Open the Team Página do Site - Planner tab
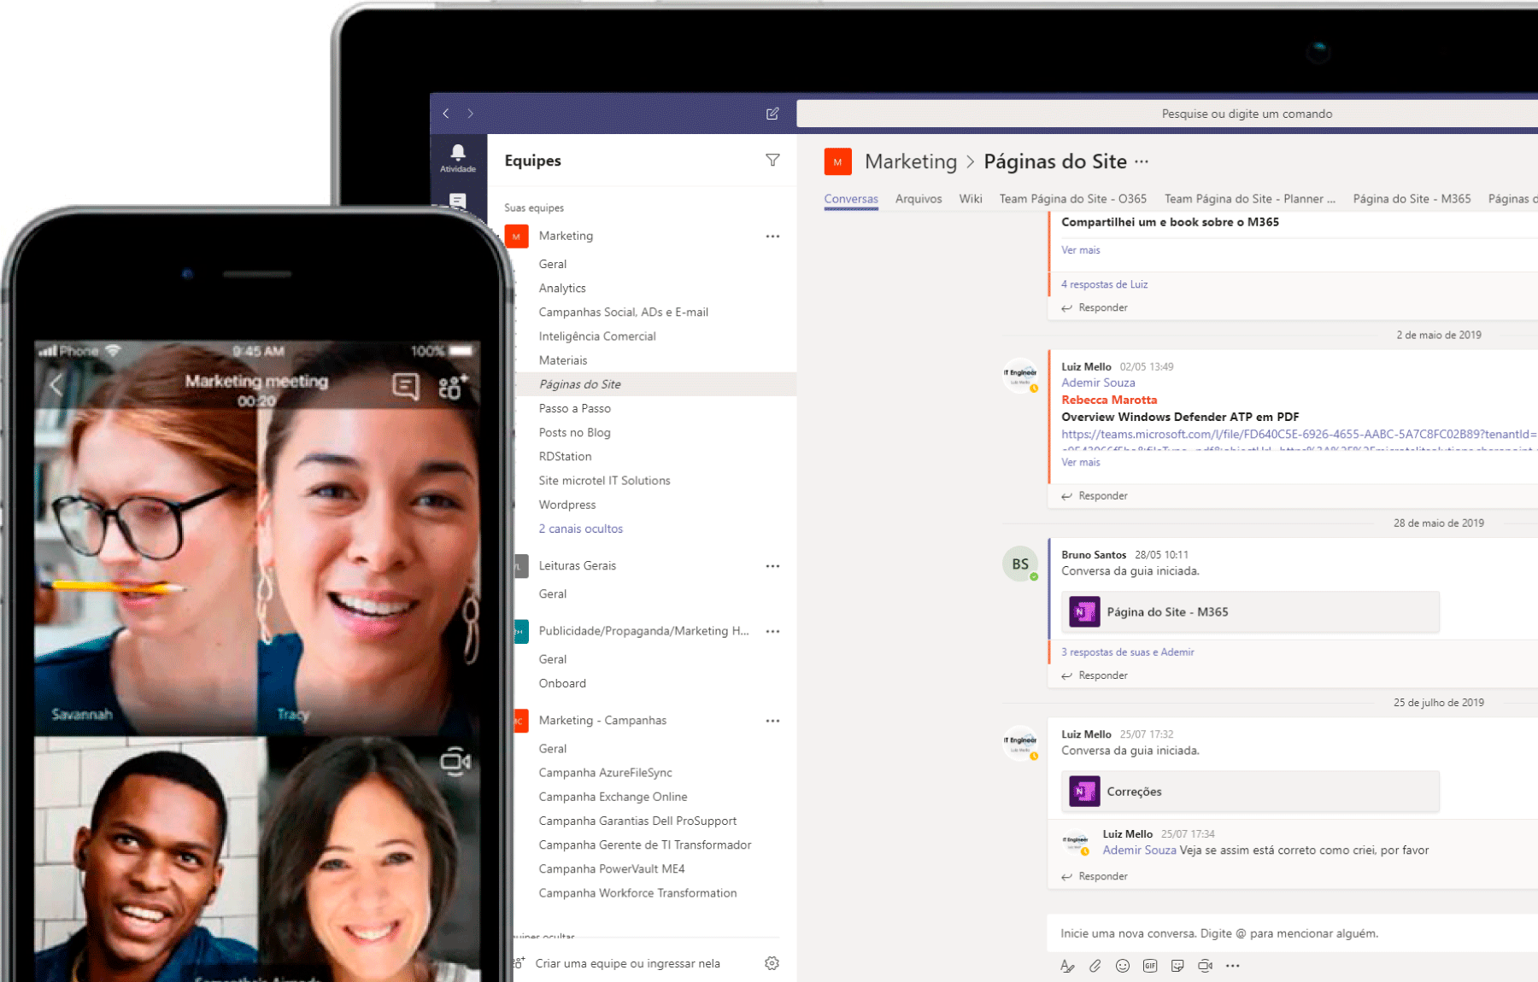 1249,199
